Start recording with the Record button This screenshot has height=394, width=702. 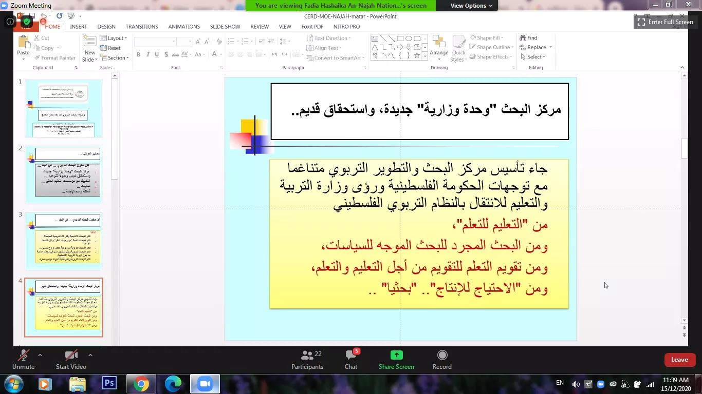pos(442,359)
